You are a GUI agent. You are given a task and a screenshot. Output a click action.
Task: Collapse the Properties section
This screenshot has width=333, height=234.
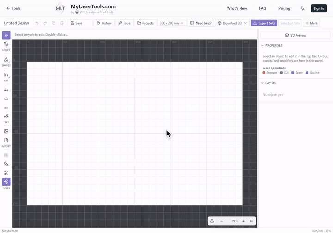(262, 45)
